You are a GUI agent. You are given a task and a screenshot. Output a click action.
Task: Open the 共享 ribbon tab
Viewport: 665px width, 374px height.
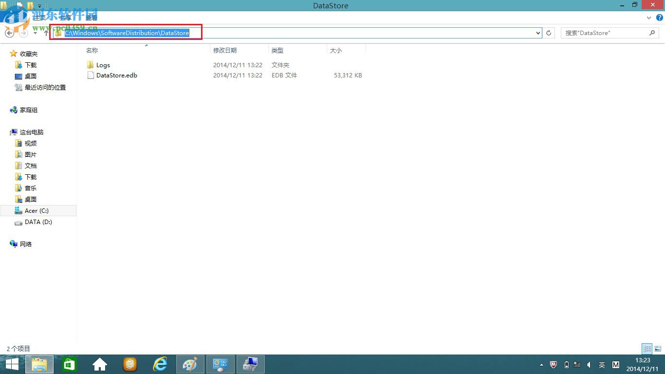pos(66,17)
